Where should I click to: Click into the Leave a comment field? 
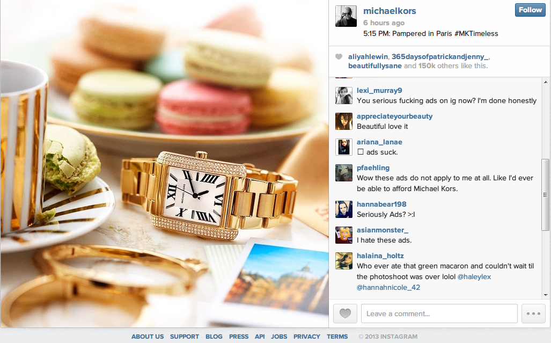[x=439, y=313]
